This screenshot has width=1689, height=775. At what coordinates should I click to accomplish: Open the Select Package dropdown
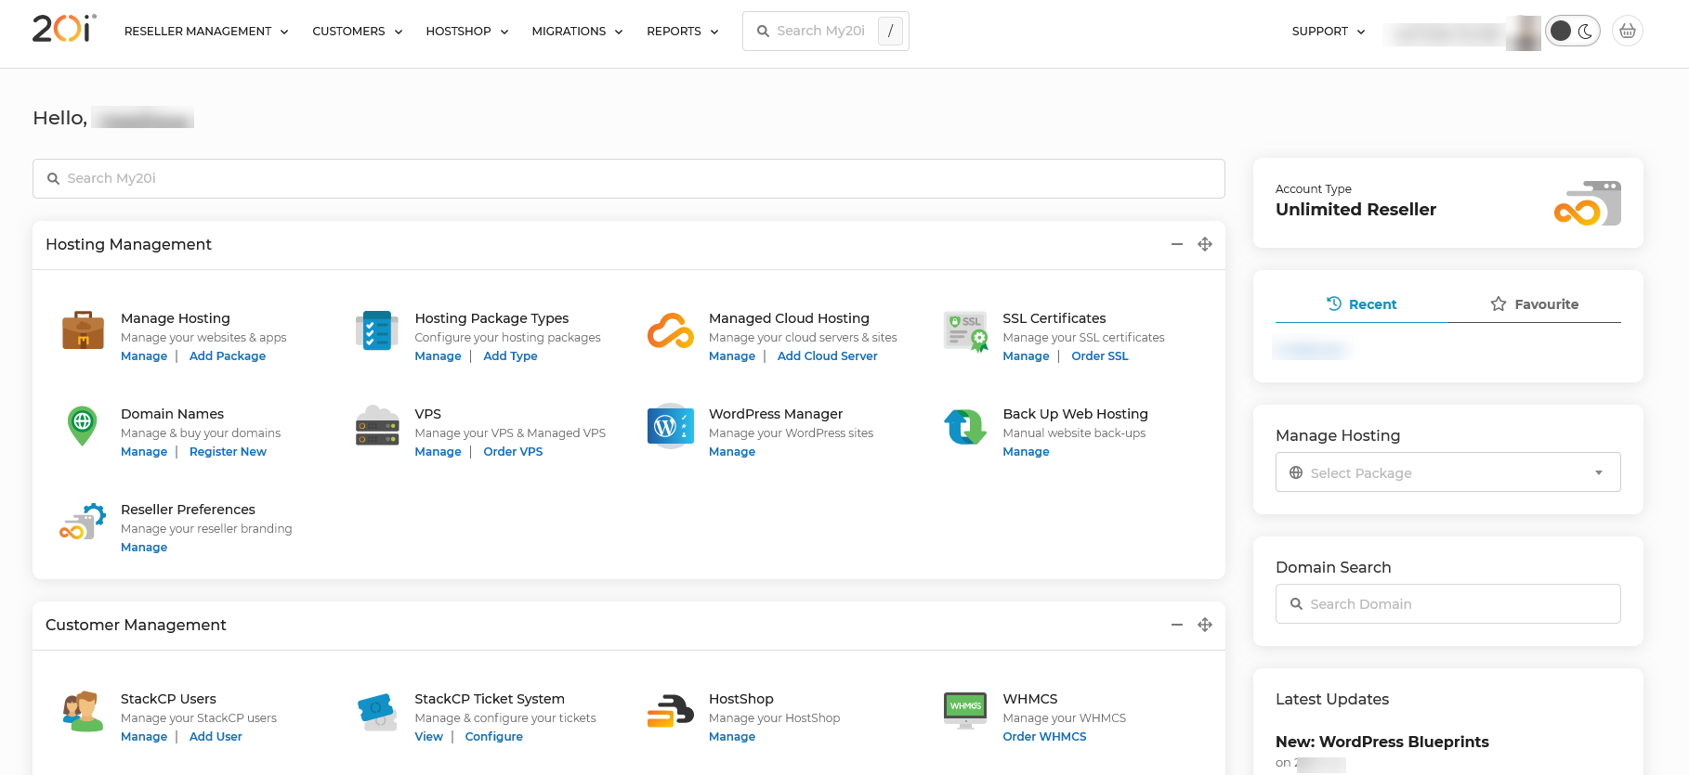[1447, 472]
